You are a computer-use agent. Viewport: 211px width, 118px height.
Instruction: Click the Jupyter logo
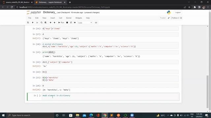coord(34,12)
